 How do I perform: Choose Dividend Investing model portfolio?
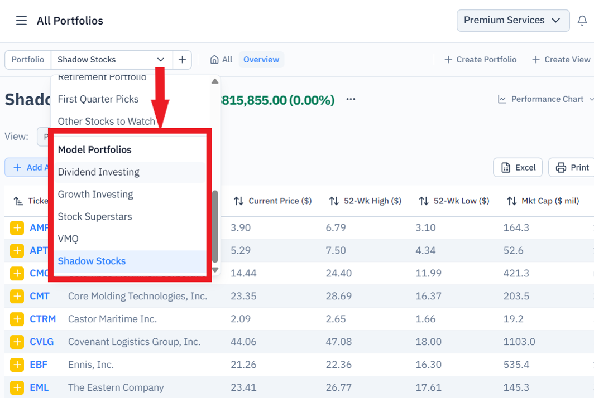point(130,172)
